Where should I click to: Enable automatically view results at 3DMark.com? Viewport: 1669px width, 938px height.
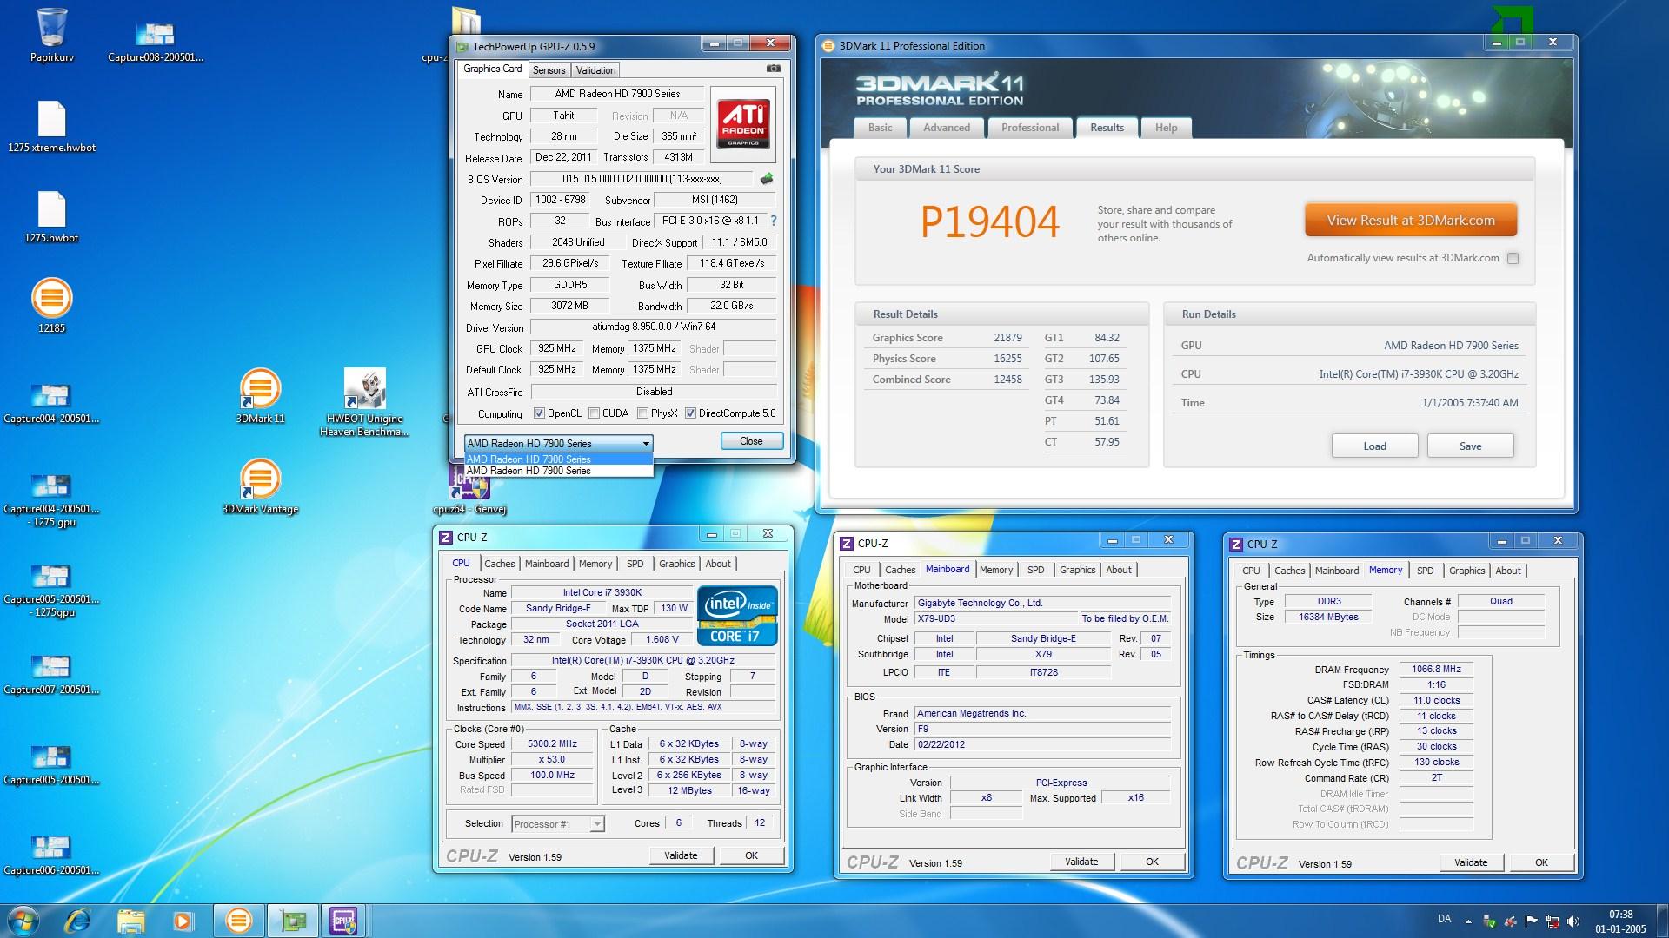coord(1513,258)
